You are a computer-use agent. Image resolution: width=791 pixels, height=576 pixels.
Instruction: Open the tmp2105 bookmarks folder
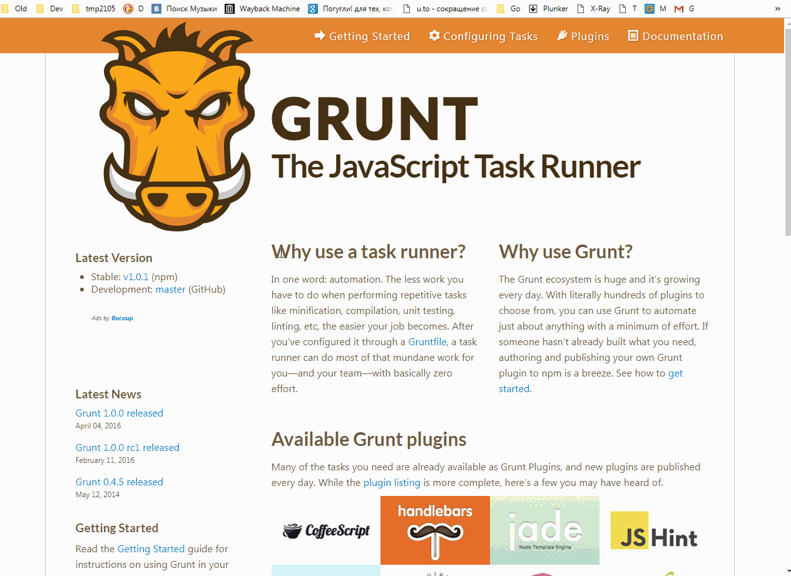(x=94, y=9)
